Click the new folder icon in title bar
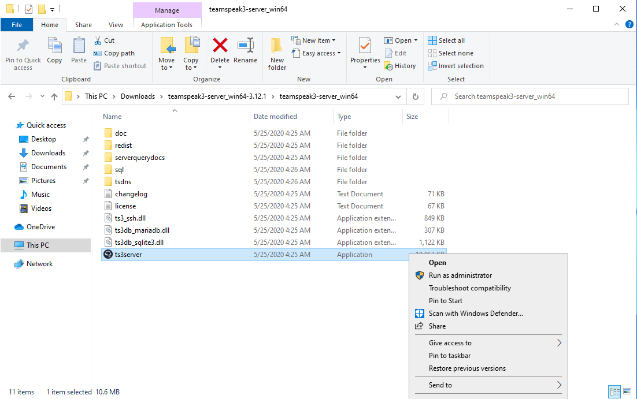 [x=42, y=9]
